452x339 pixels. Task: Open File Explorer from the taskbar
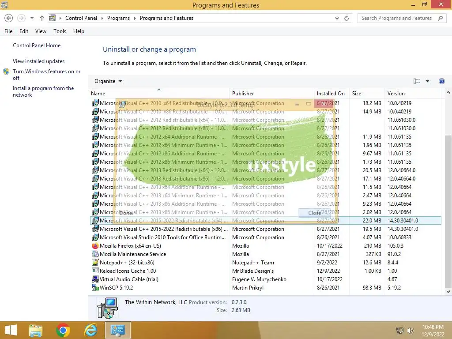pos(35,330)
